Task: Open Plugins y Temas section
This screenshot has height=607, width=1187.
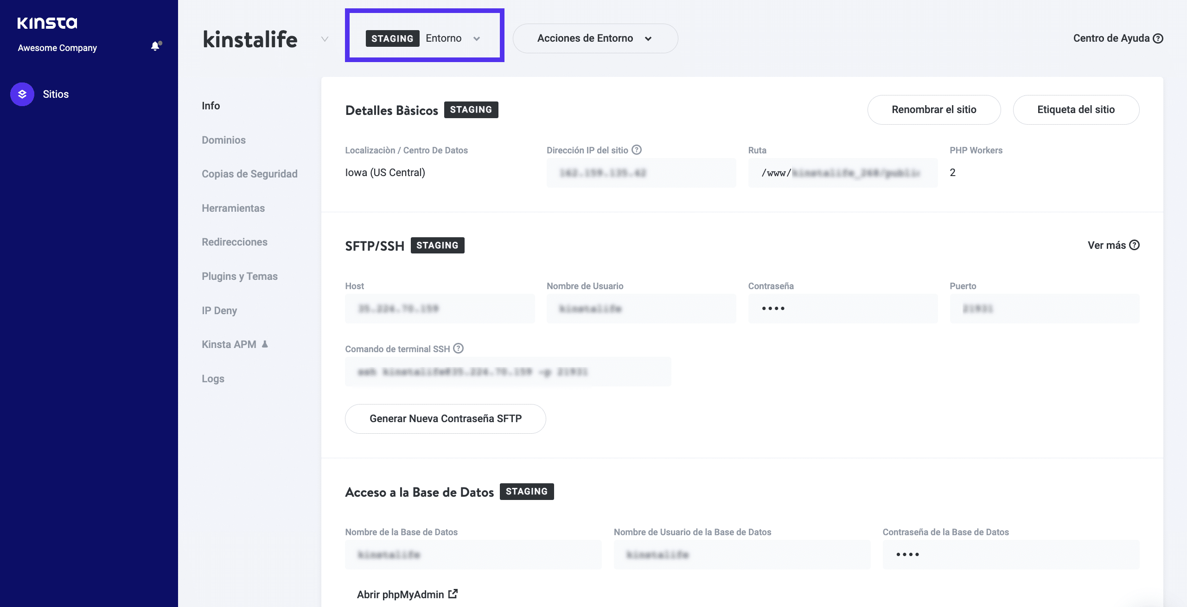Action: click(239, 276)
